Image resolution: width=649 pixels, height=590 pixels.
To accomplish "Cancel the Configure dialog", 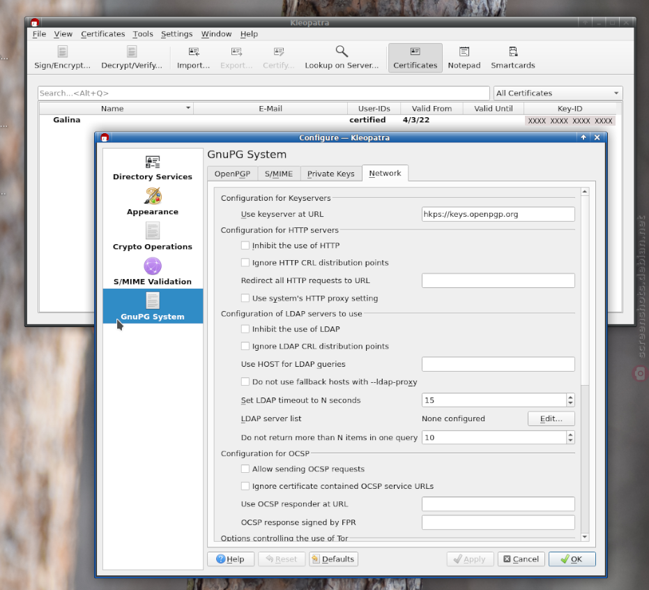I will (x=521, y=559).
